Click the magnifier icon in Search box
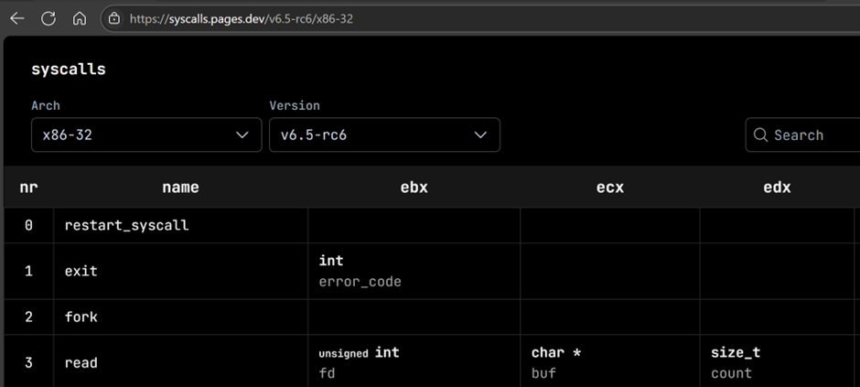The width and height of the screenshot is (860, 387). pos(760,135)
